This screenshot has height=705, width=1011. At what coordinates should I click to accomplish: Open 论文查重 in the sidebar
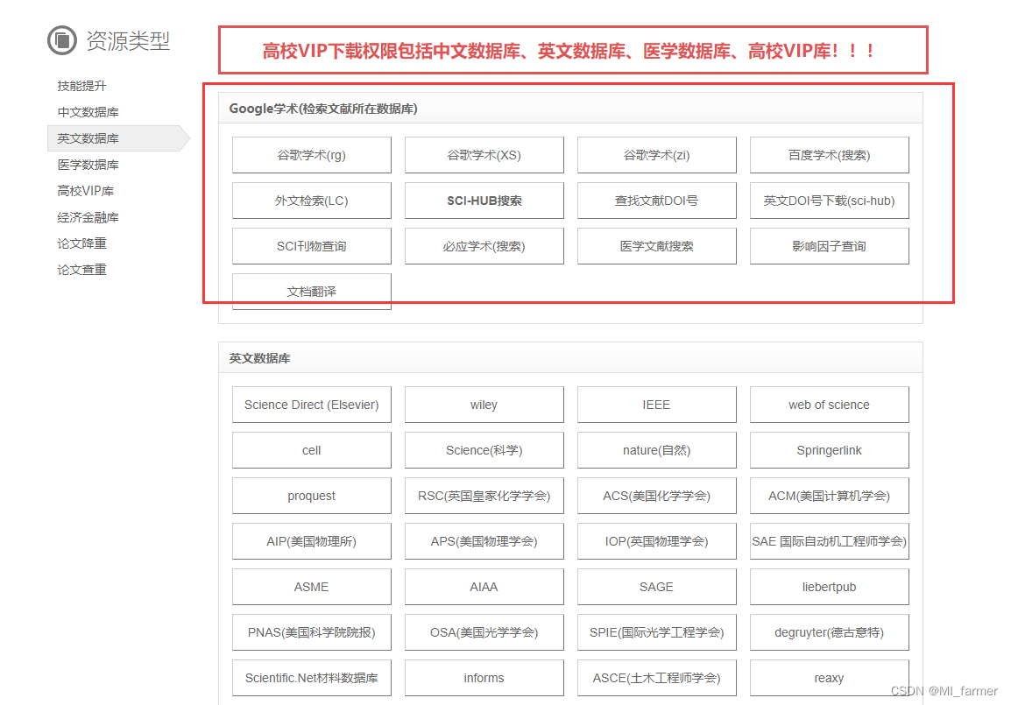coord(81,270)
